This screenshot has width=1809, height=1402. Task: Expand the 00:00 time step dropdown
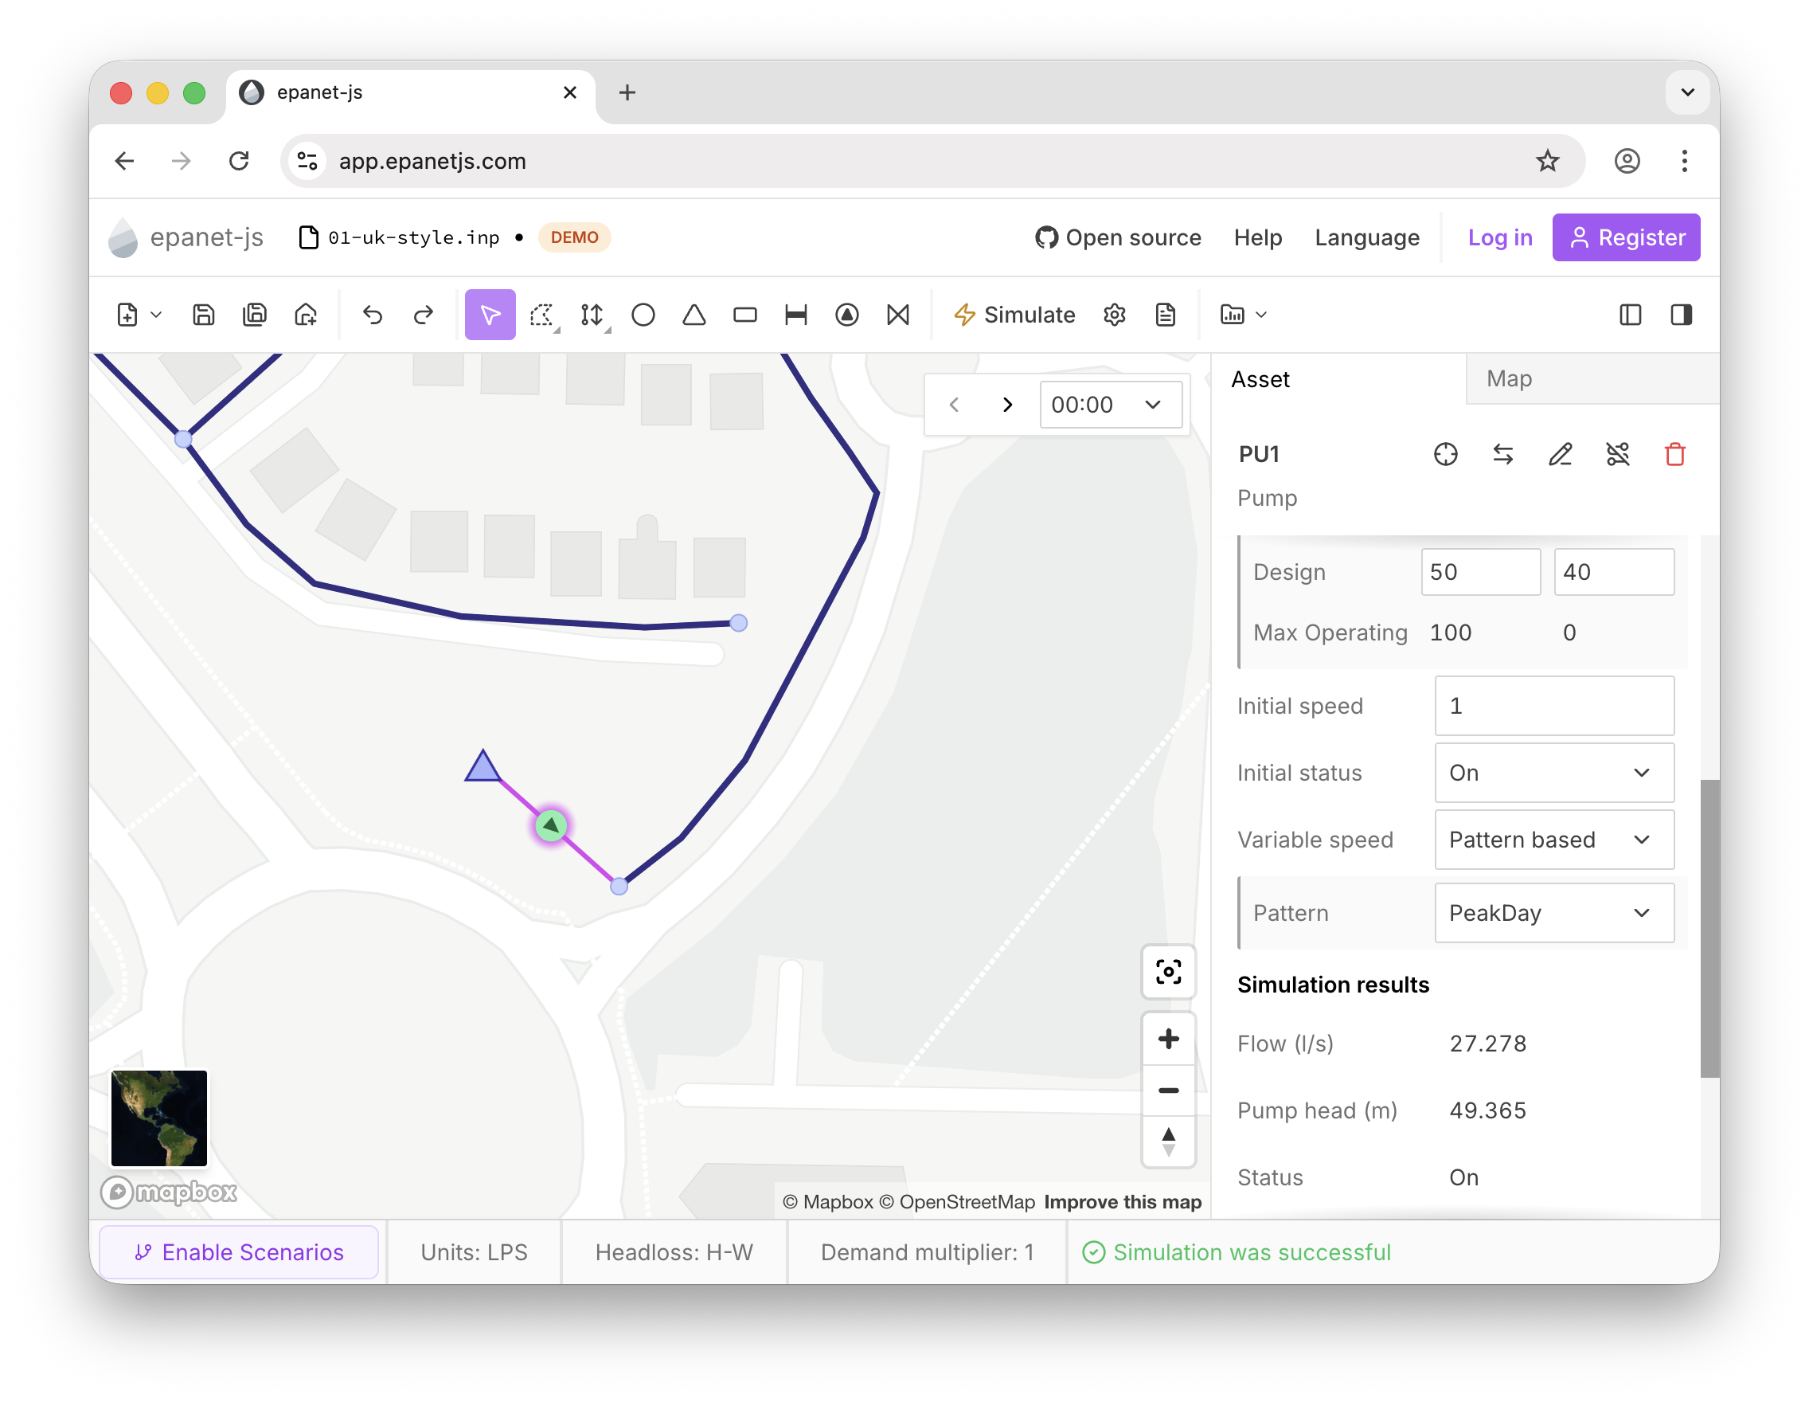click(1110, 405)
